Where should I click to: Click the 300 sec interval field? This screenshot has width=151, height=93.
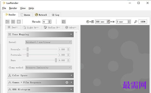pos(101,22)
